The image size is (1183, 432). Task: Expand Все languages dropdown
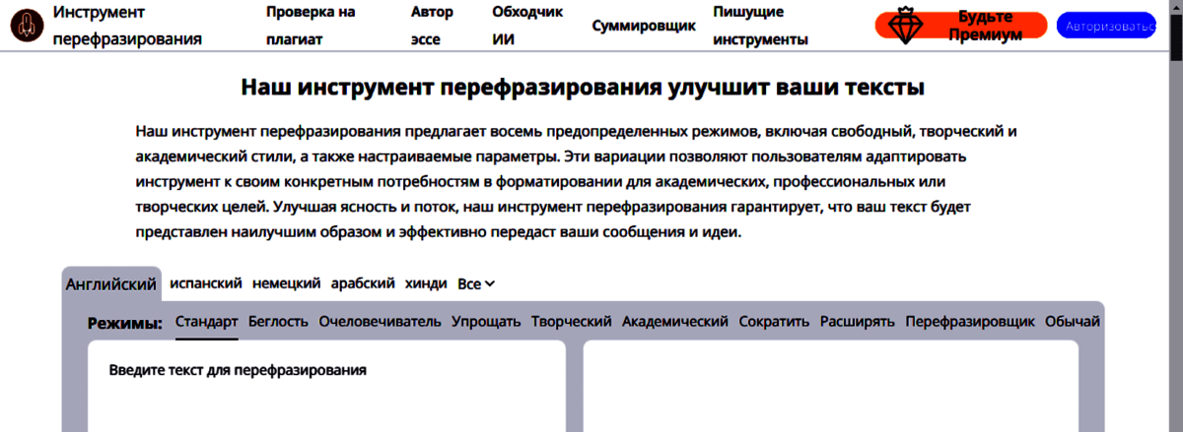[x=476, y=283]
